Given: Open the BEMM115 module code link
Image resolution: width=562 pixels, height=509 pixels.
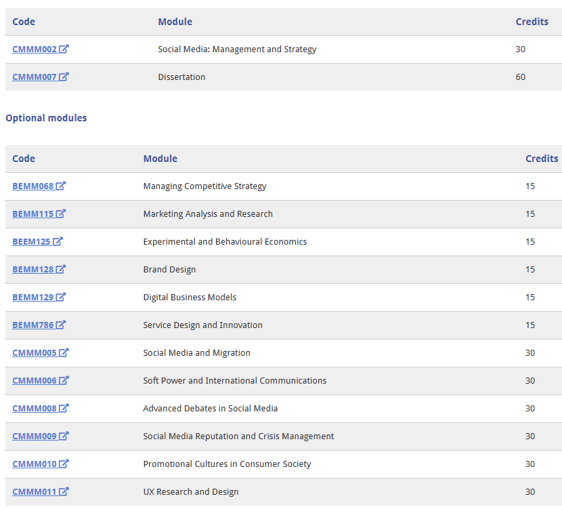Looking at the screenshot, I should 33,213.
